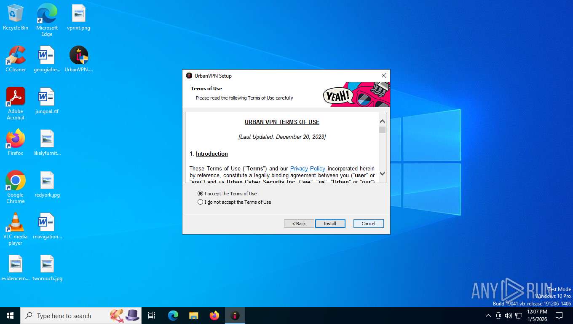This screenshot has height=324, width=573.
Task: Open Task View from the taskbar
Action: coord(152,316)
